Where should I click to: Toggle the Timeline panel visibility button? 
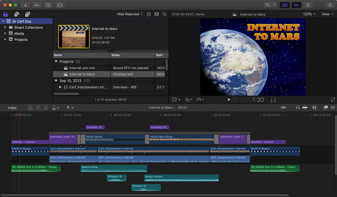pos(296,5)
